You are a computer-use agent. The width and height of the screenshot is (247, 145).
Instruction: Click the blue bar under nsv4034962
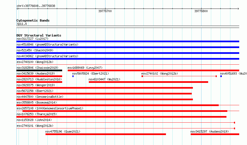pyautogui.click(x=128, y=59)
